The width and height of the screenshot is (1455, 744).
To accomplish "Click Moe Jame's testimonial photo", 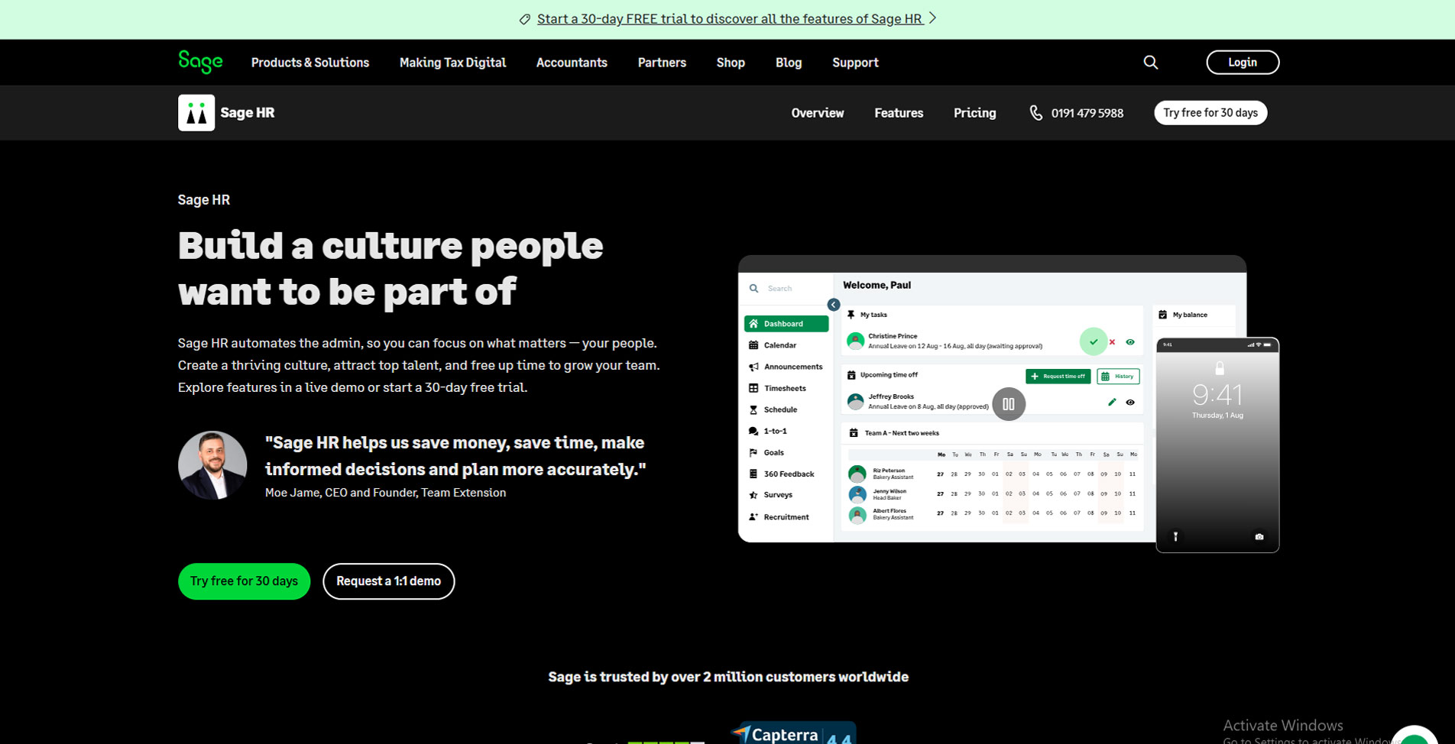I will tap(212, 465).
